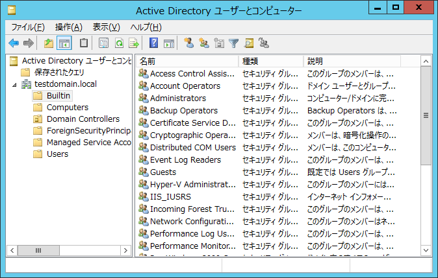The height and width of the screenshot is (278, 438).
Task: Click the Forward arrow toolbar icon
Action: tap(28, 43)
